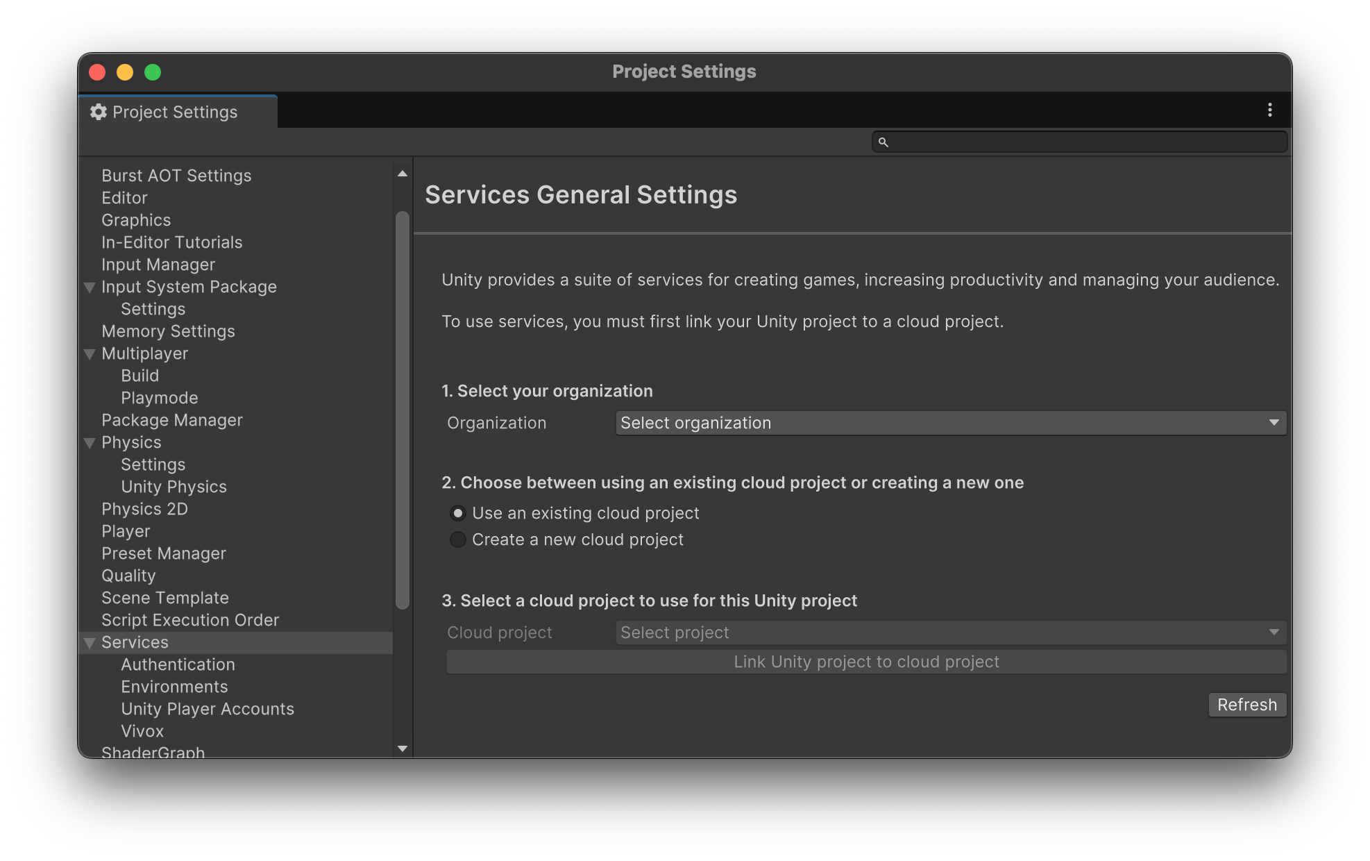The image size is (1370, 861).
Task: Open Package Manager settings
Action: click(172, 420)
